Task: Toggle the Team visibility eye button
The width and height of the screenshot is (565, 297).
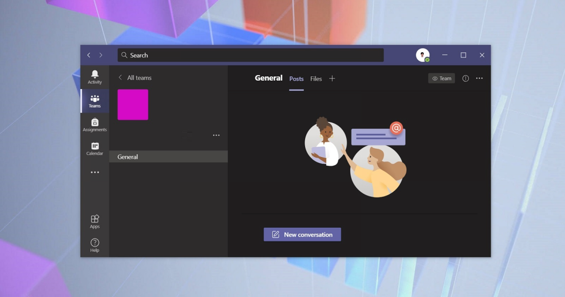Action: tap(442, 79)
